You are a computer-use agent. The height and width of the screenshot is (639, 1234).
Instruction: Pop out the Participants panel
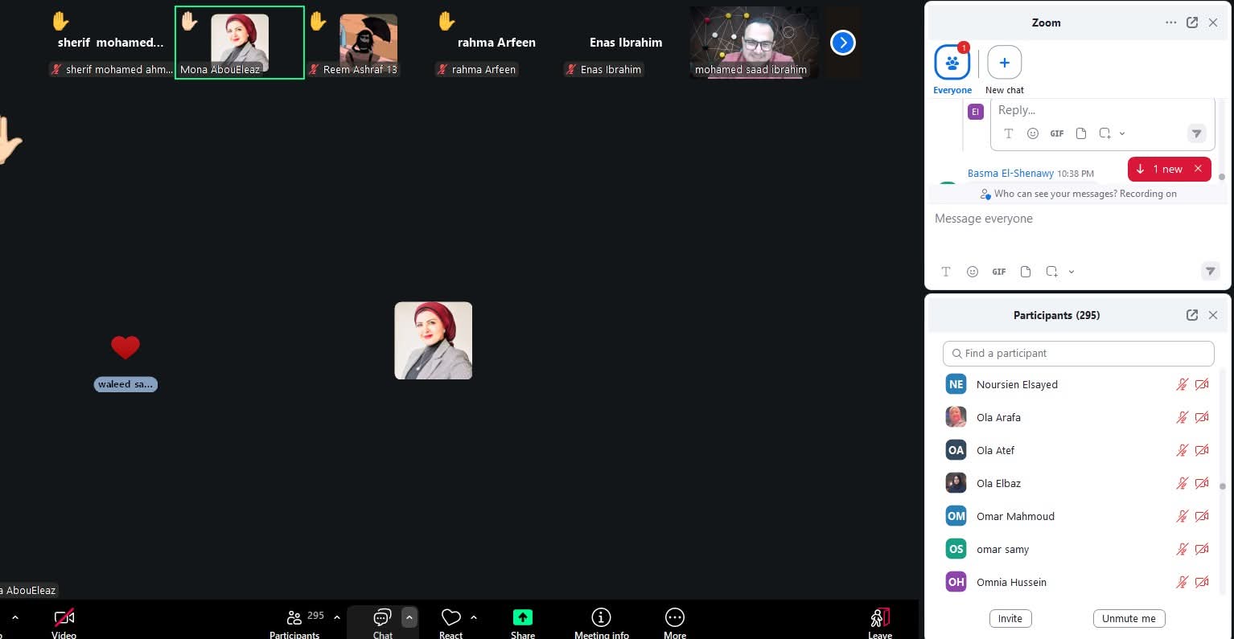click(x=1191, y=315)
